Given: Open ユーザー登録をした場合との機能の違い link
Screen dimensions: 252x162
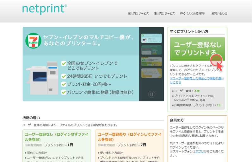Looking at the screenshot, I should pyautogui.click(x=197, y=80).
